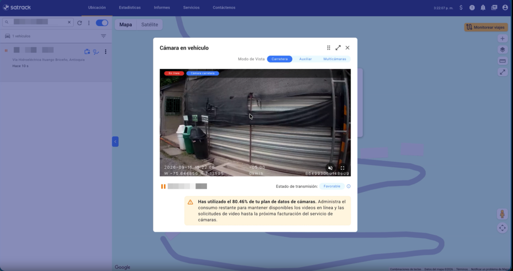
Task: Click the Satrack logo
Action: [17, 7]
